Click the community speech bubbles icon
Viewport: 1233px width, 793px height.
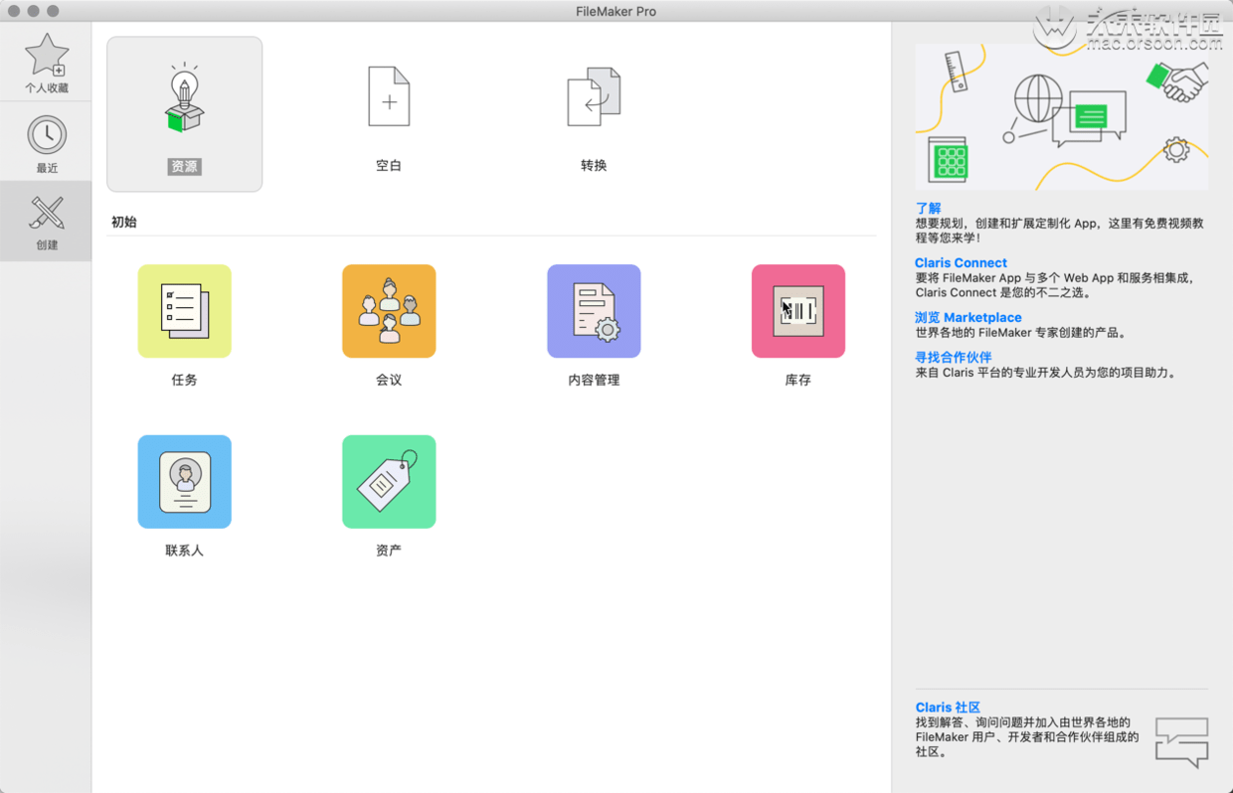(x=1181, y=741)
